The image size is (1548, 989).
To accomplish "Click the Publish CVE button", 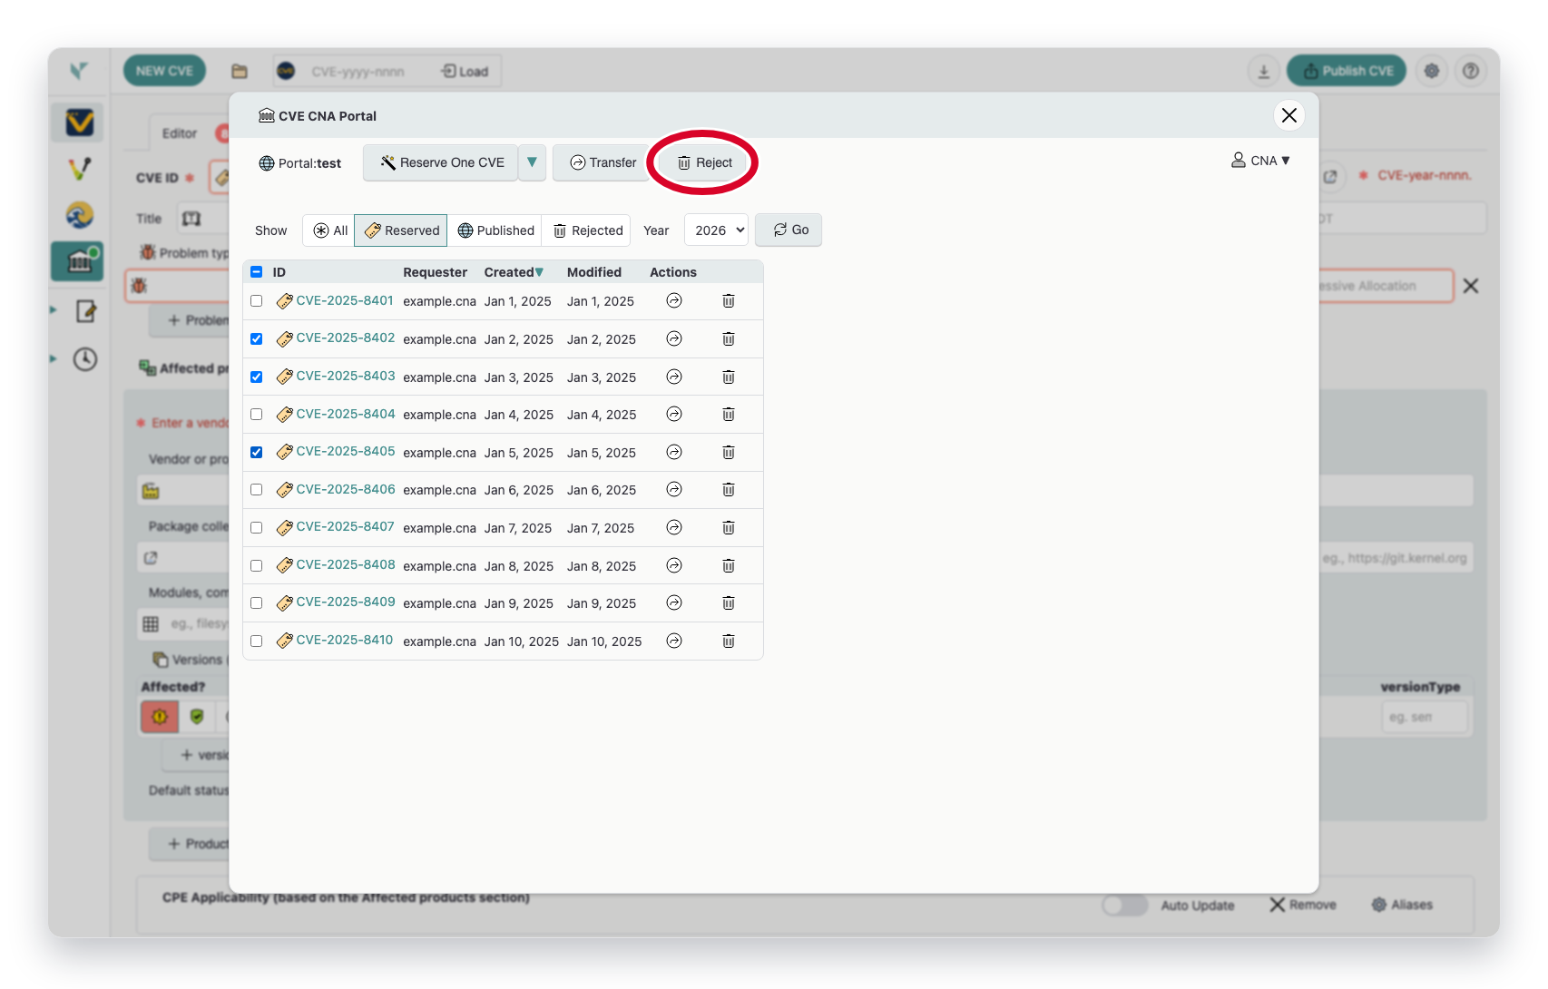I will pyautogui.click(x=1347, y=71).
